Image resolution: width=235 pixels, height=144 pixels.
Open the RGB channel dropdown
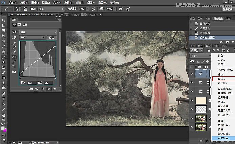(32, 37)
